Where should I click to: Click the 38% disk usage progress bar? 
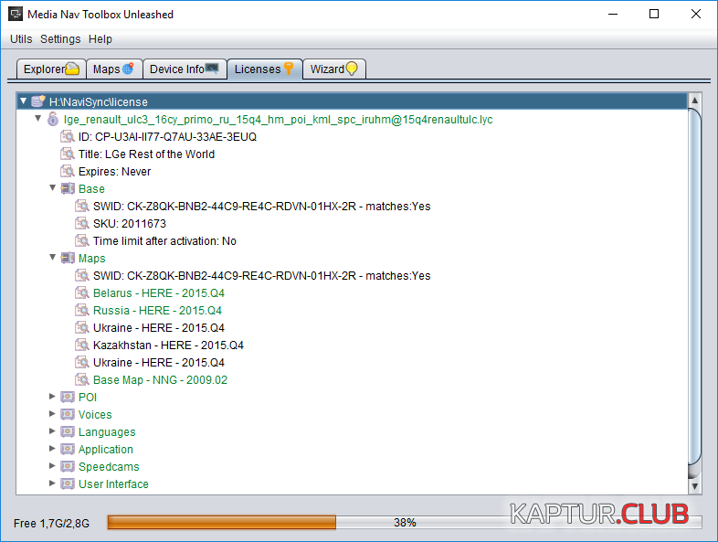pos(405,522)
